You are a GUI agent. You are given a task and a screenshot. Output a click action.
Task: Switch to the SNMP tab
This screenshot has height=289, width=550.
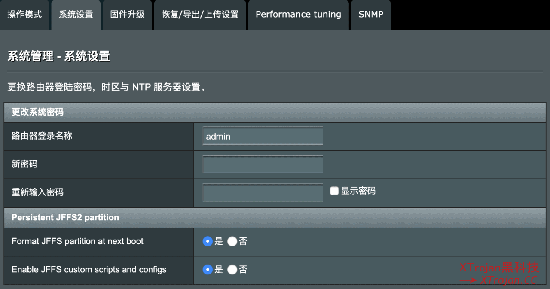pyautogui.click(x=370, y=14)
